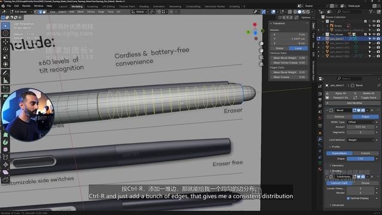The width and height of the screenshot is (382, 215).
Task: Select the Rip Region tool
Action: (5, 180)
